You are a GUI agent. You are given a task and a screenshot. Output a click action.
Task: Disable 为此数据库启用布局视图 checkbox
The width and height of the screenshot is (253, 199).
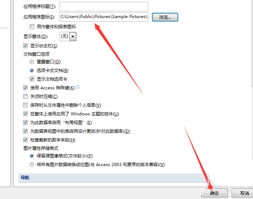25,122
